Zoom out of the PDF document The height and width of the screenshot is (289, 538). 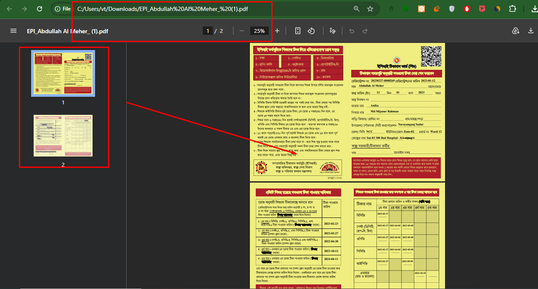pyautogui.click(x=242, y=31)
